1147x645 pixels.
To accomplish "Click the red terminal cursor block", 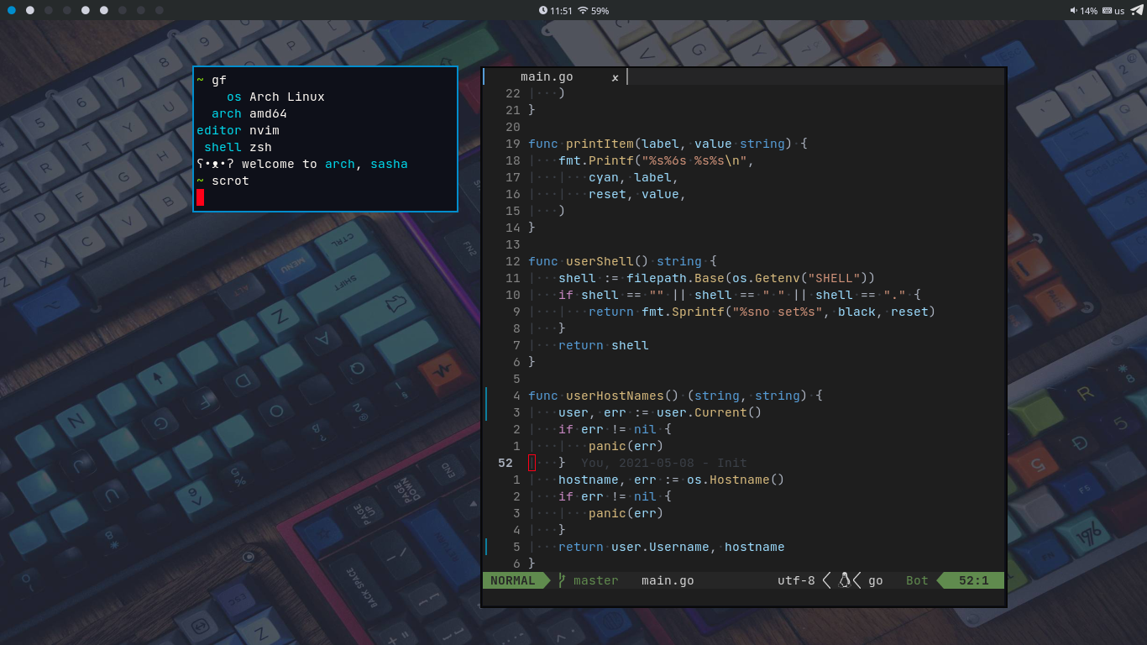I will click(x=201, y=197).
